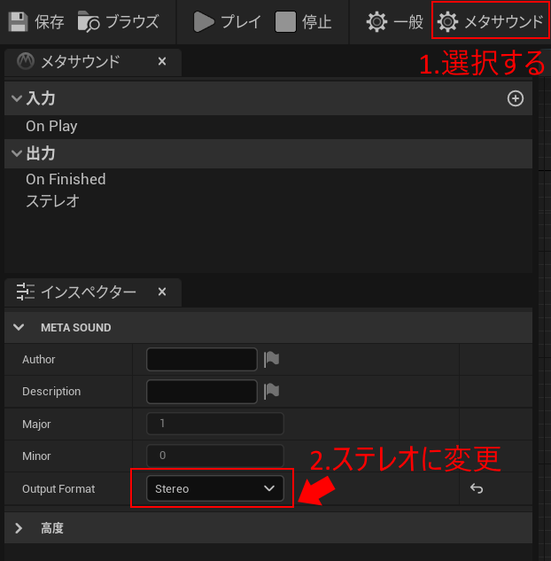Screen dimensions: 551x561
Task: Close the インスペクター tab
Action: click(162, 292)
